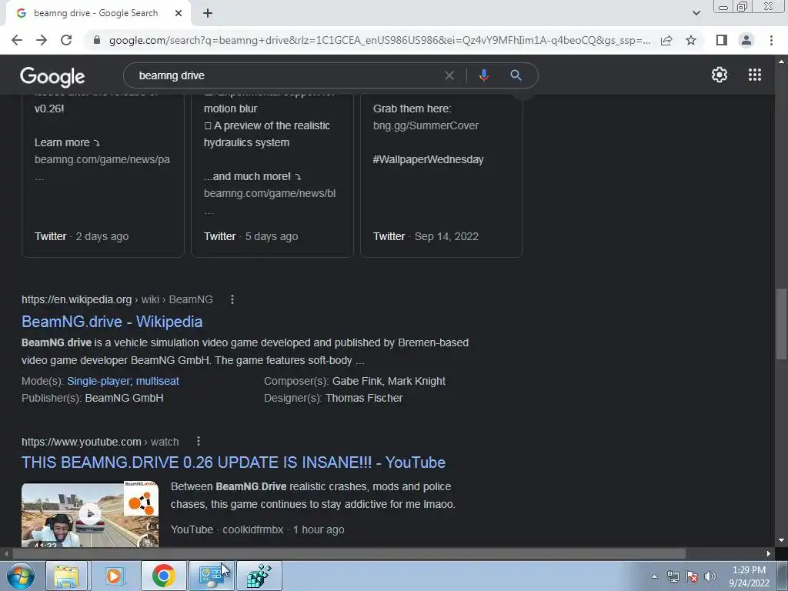View site information via the lock icon
Screen dimensions: 788x591
point(97,40)
